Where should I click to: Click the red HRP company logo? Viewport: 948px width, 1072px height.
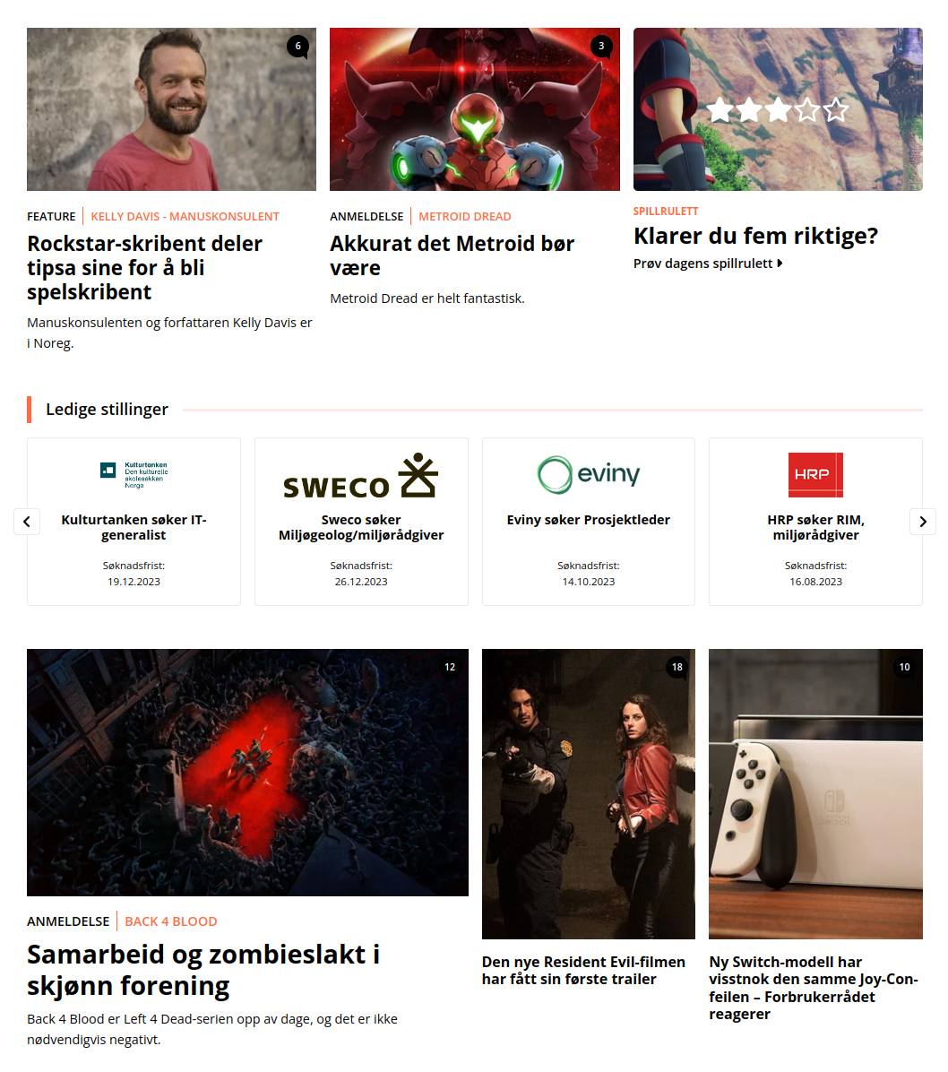point(815,474)
